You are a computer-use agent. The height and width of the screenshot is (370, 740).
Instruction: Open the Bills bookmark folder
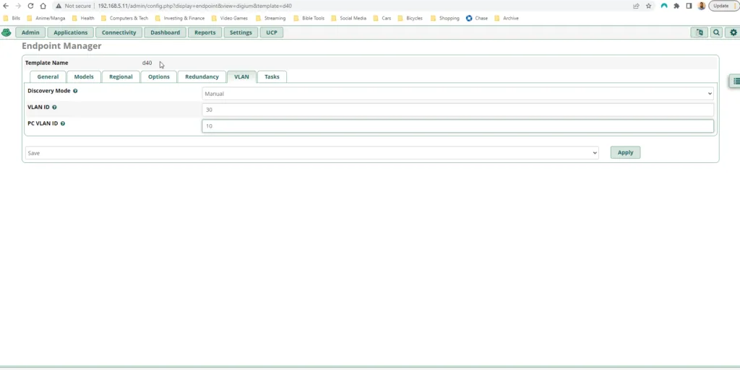coord(12,18)
